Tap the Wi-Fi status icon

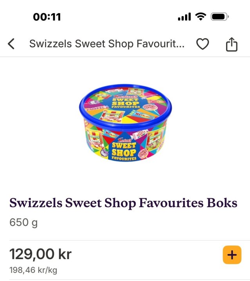pos(201,16)
